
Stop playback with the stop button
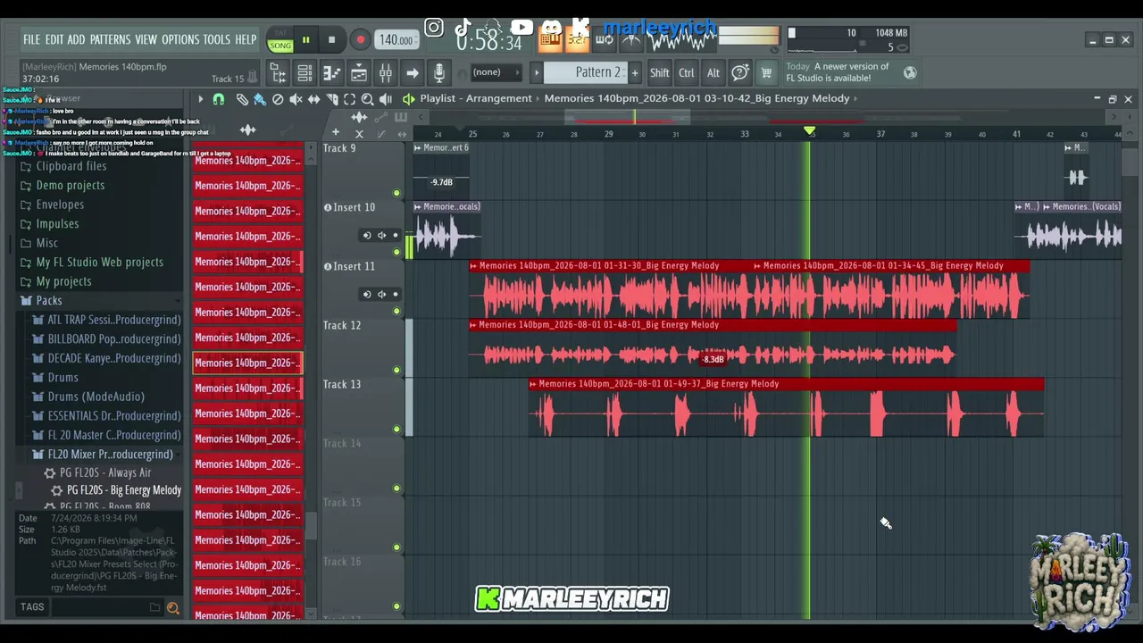331,39
